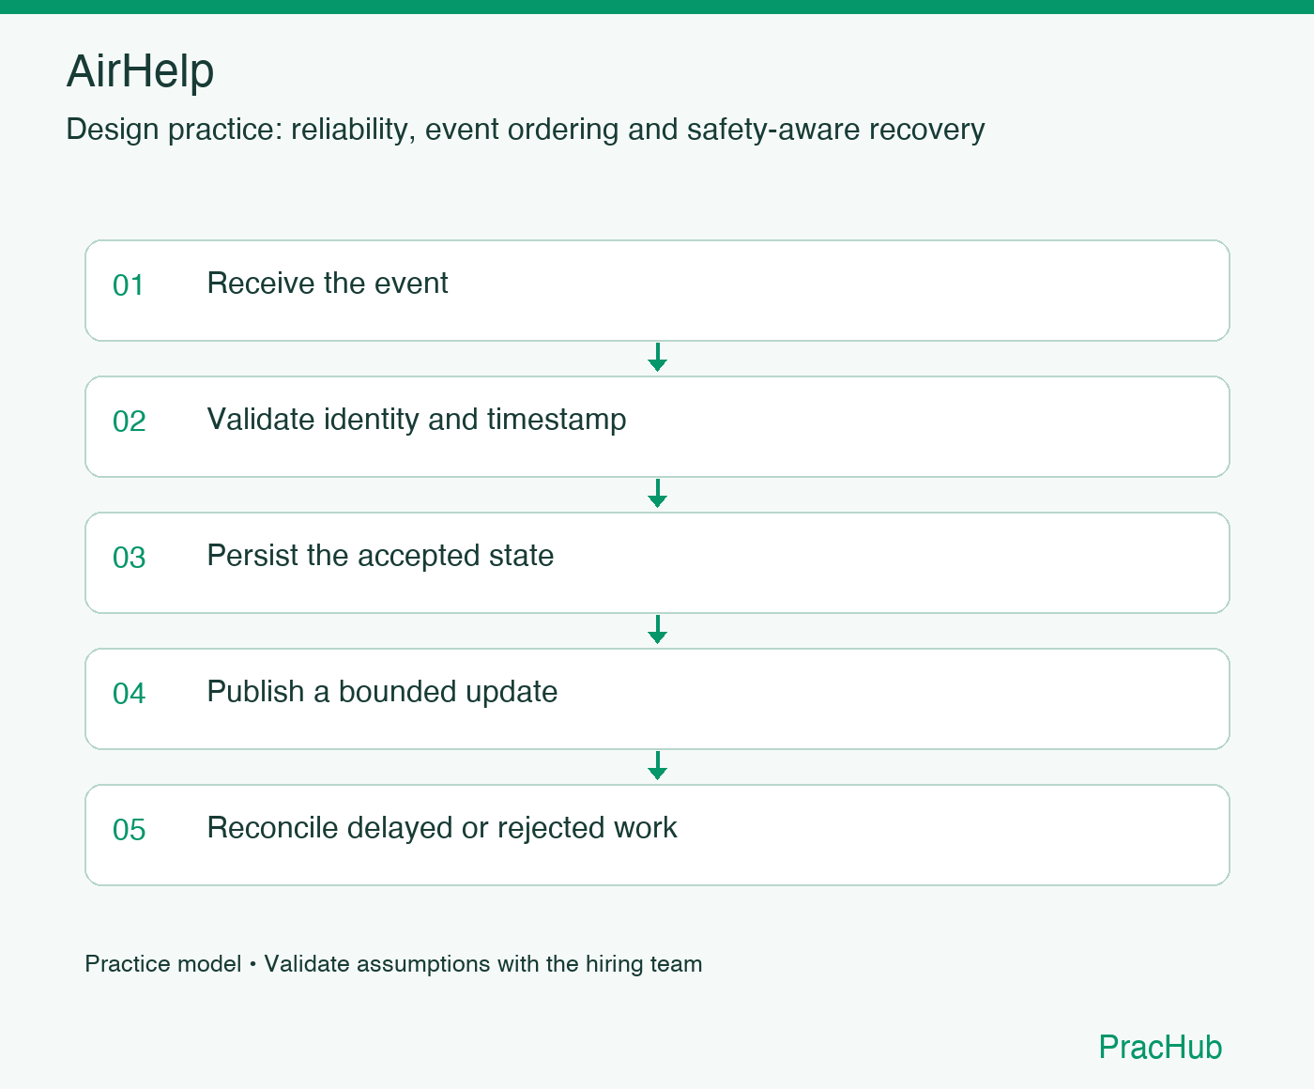Image resolution: width=1314 pixels, height=1089 pixels.
Task: Select 'Publish a bounded update' step
Action: click(x=657, y=698)
